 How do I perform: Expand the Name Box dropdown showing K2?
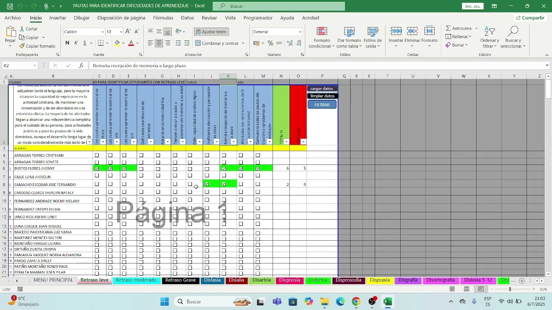[x=34, y=65]
